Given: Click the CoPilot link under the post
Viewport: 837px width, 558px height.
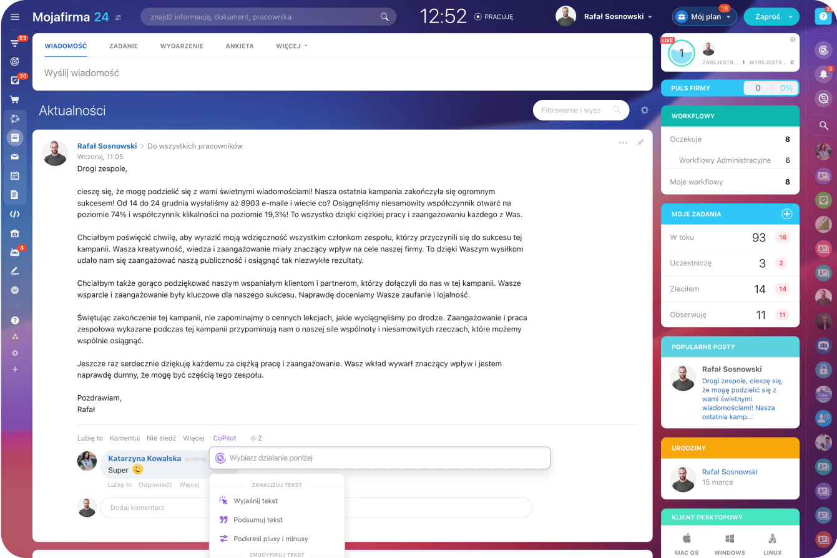Looking at the screenshot, I should pyautogui.click(x=224, y=438).
